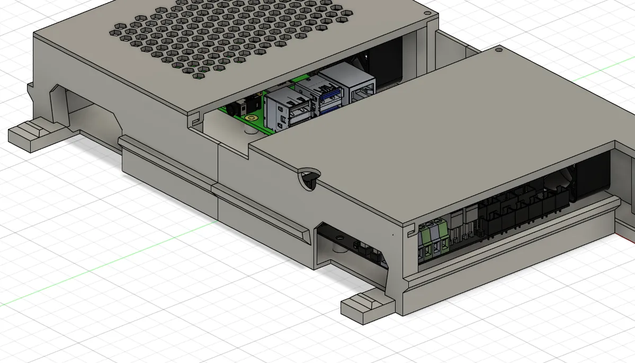635x363 pixels.
Task: Select the silver USB 2.0 port stack
Action: point(288,109)
